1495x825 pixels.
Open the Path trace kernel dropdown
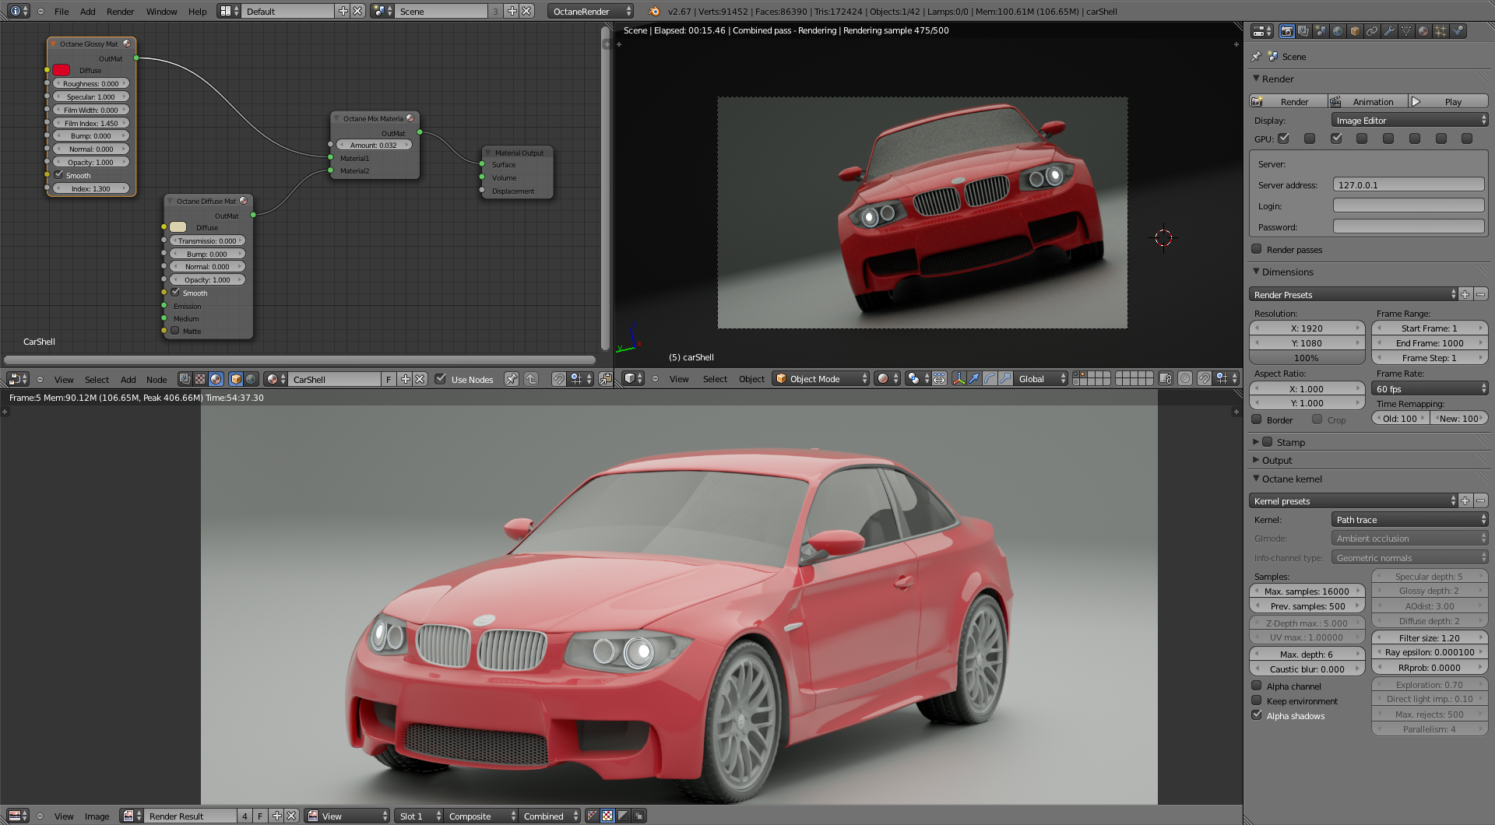point(1409,520)
